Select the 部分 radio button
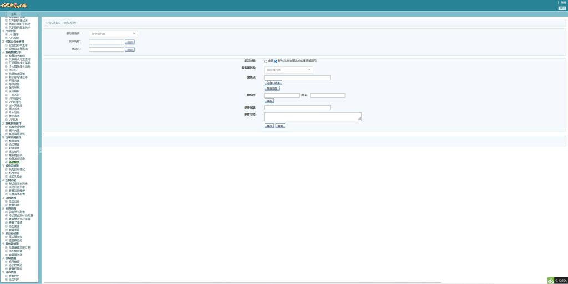This screenshot has height=284, width=568. tap(275, 61)
